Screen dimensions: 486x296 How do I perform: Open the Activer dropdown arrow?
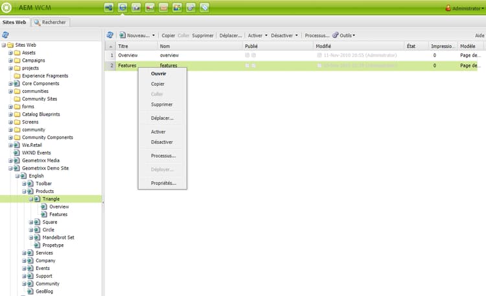click(x=266, y=36)
